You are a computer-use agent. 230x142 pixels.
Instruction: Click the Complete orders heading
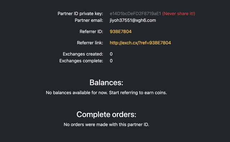coord(106,114)
